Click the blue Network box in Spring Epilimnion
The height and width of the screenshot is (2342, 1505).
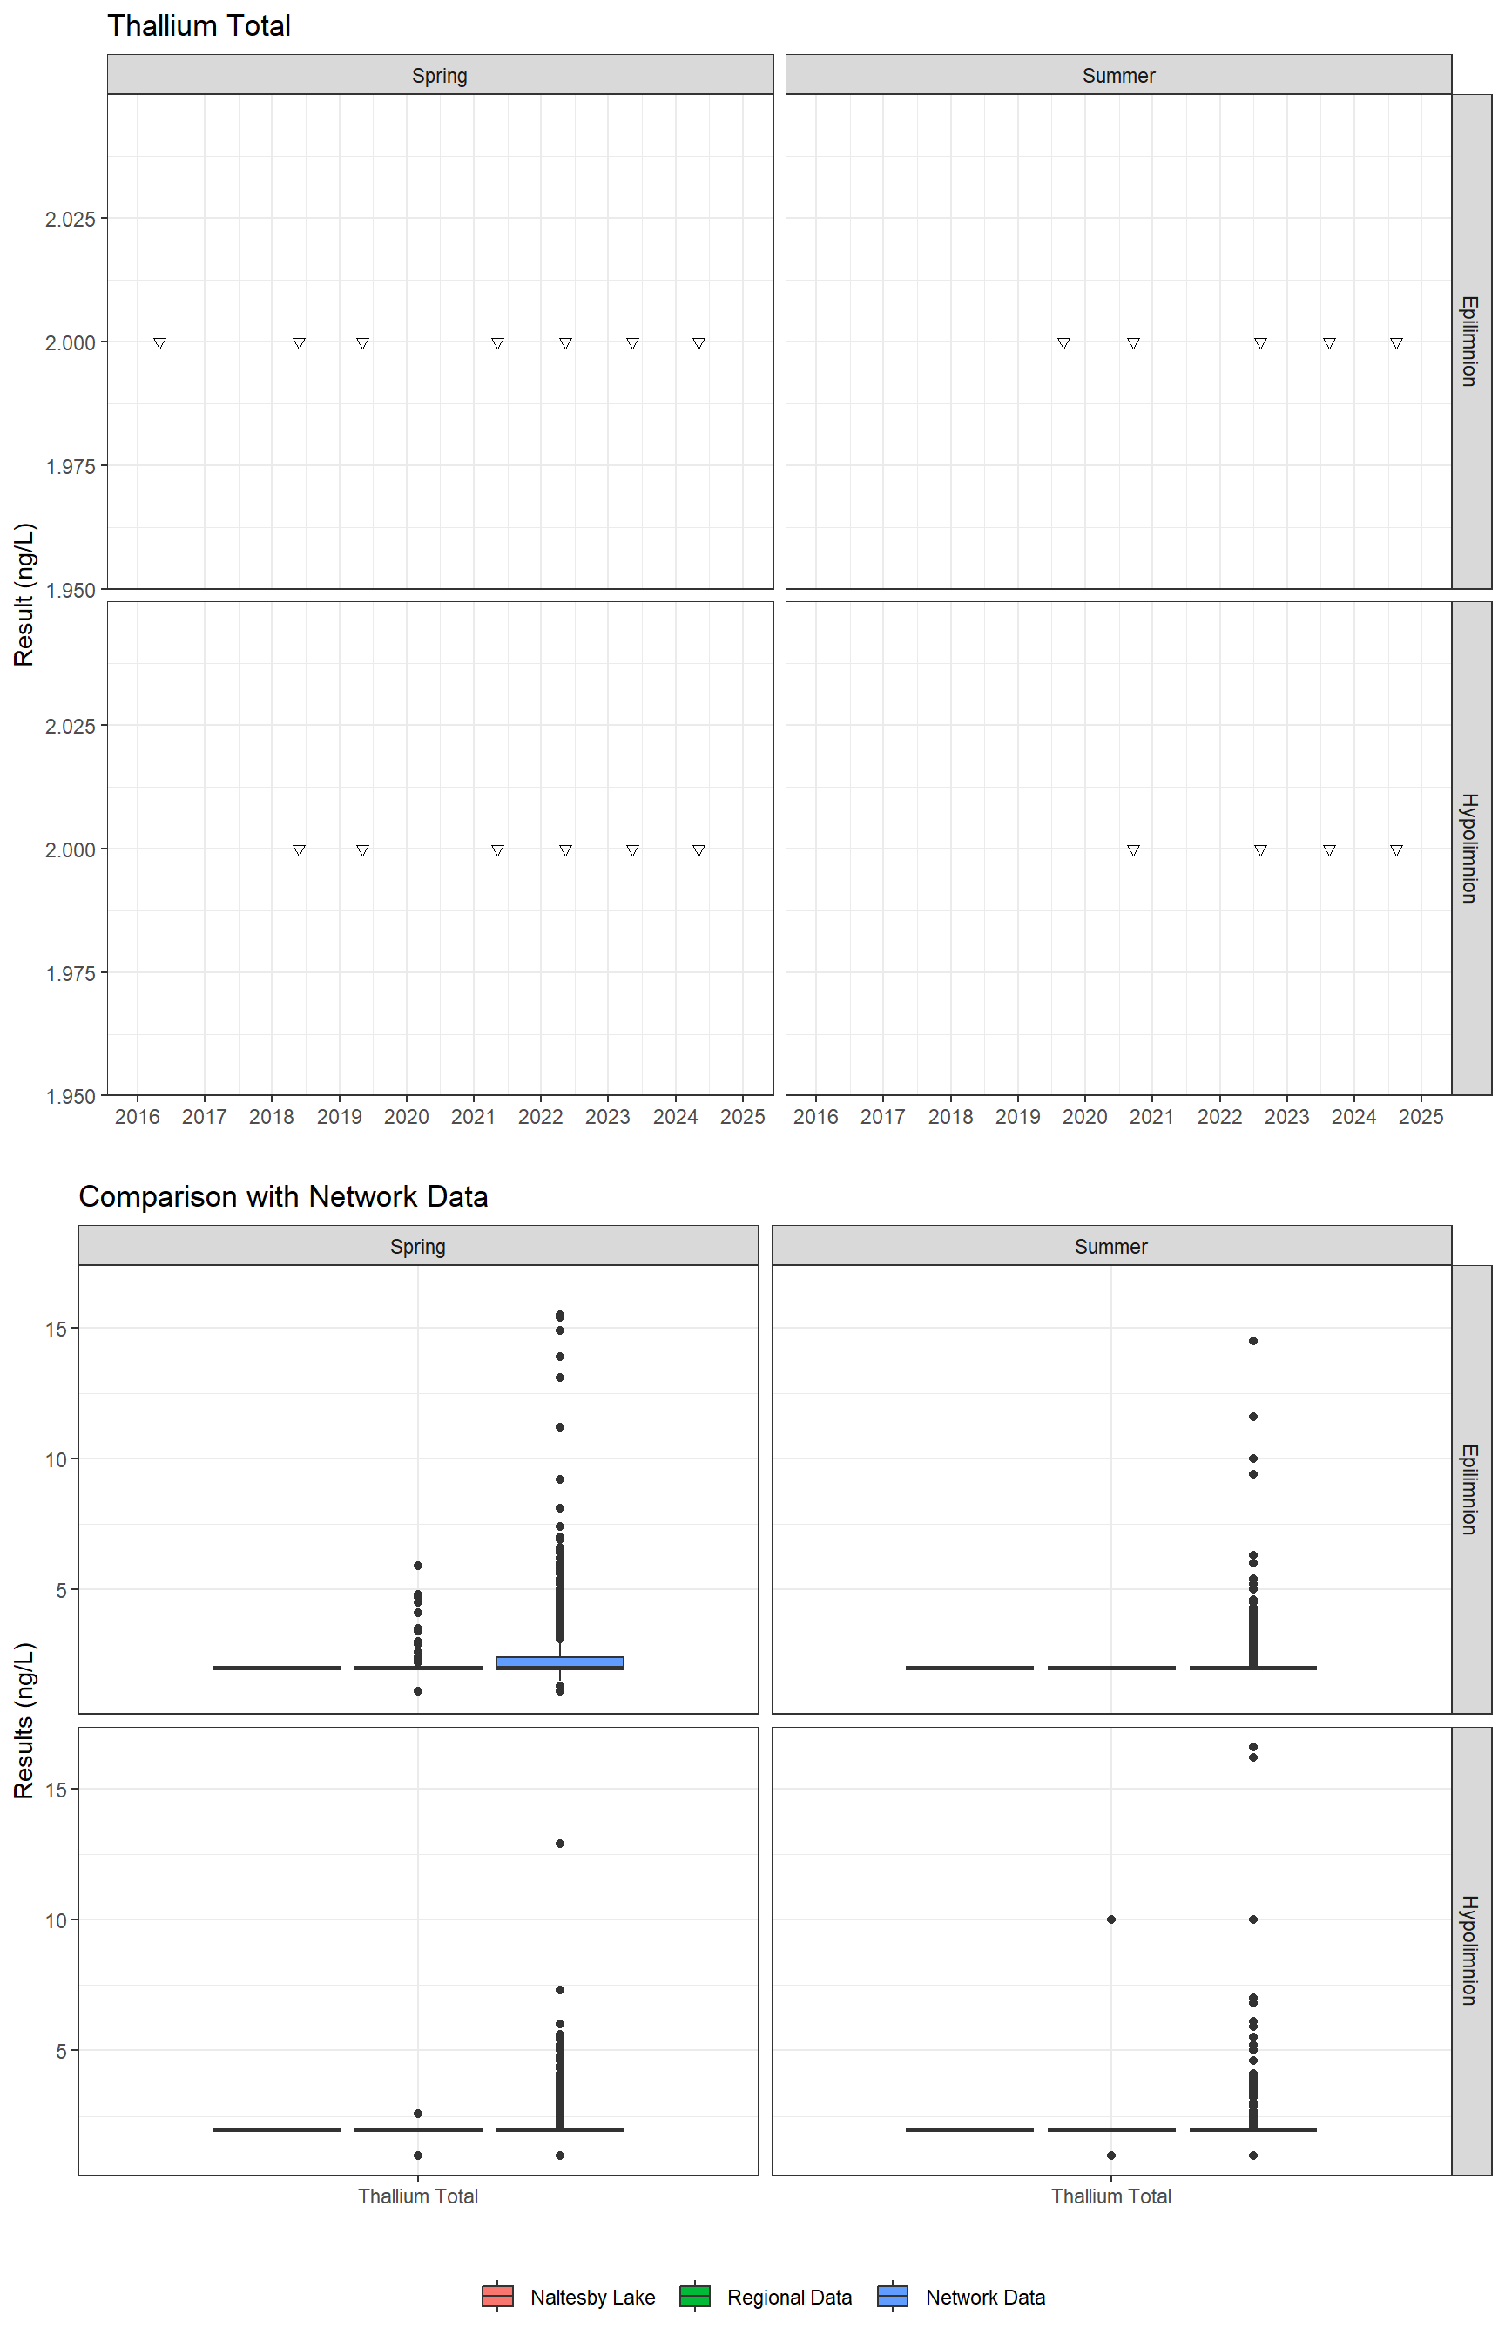click(560, 1662)
